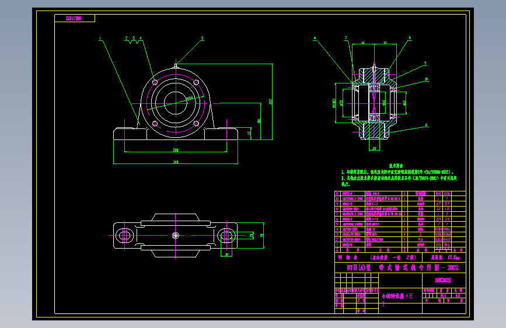Click part callout number 9 in section view
506x328 pixels.
[x=425, y=63]
